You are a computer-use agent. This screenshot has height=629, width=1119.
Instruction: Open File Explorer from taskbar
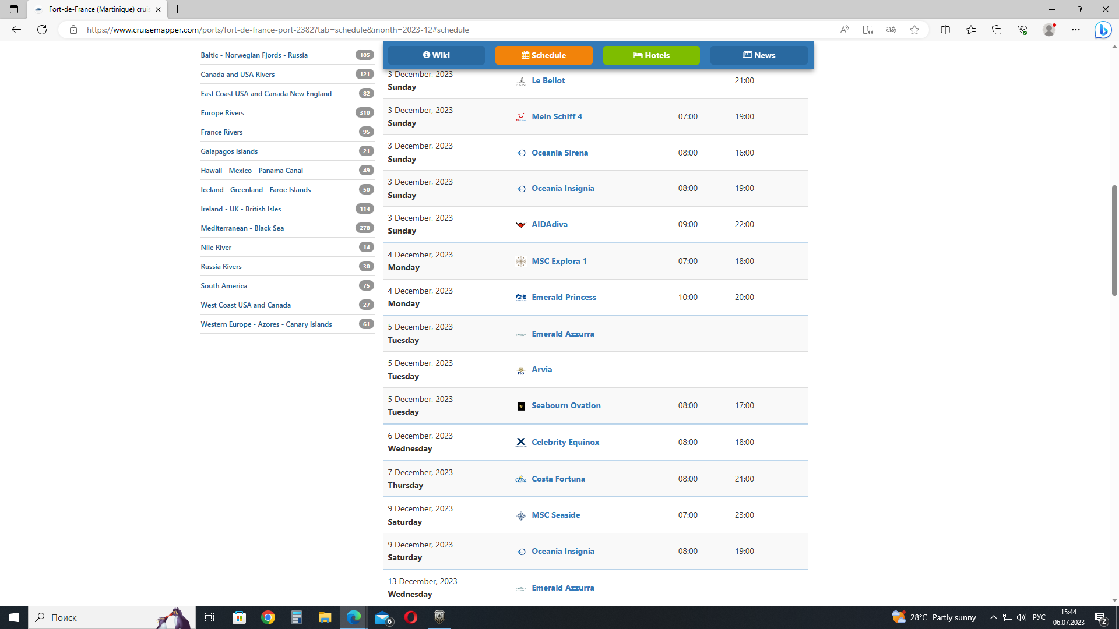325,617
